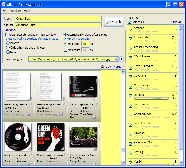Open the settings dots for Freecovers
The image size is (186, 168).
click(176, 109)
